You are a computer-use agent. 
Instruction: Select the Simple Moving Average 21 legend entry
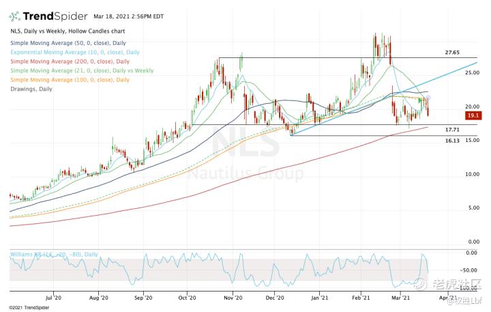click(x=82, y=70)
